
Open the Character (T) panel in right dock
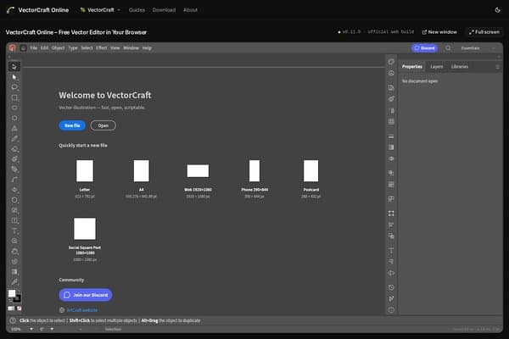[x=391, y=251]
